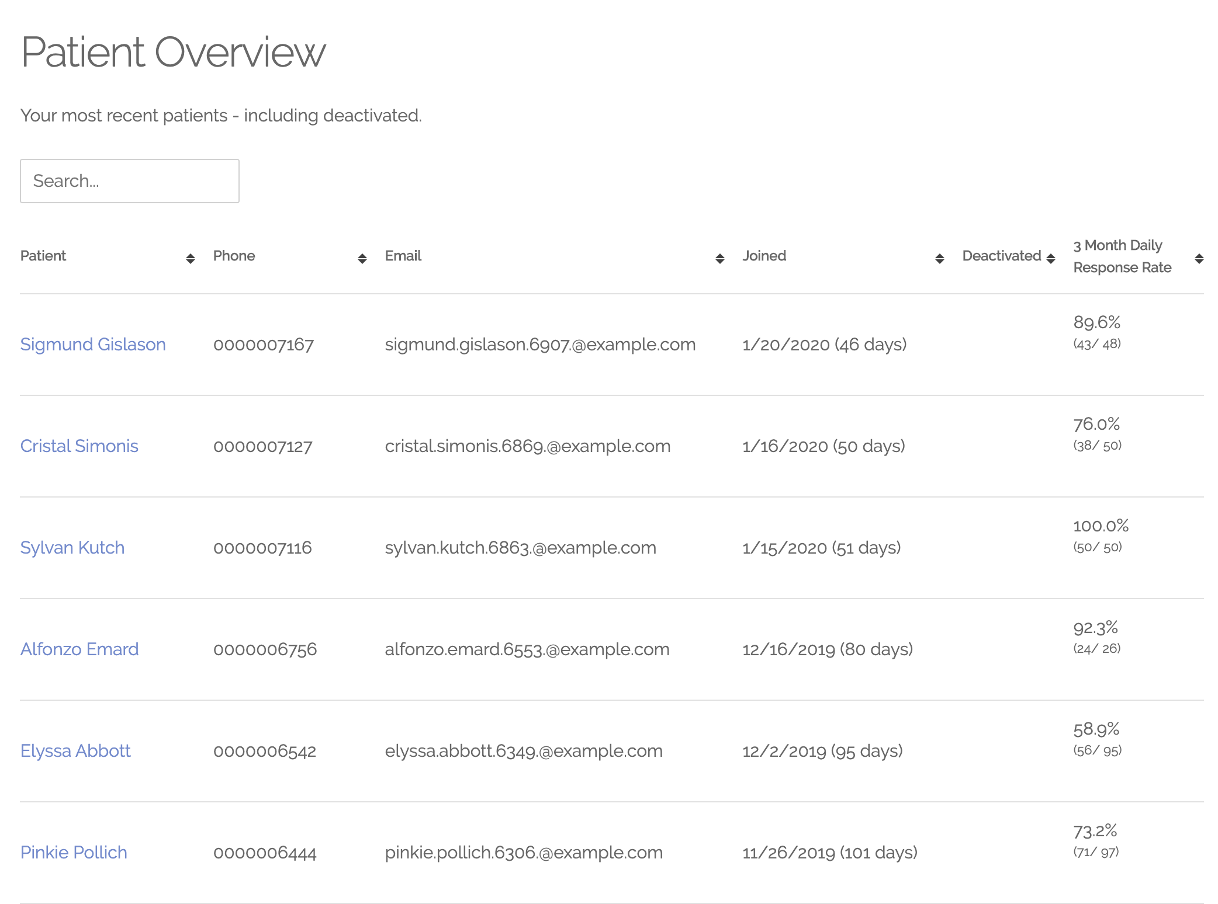Image resolution: width=1218 pixels, height=904 pixels.
Task: Click email cristal.simonis.6869@example.com
Action: point(528,447)
